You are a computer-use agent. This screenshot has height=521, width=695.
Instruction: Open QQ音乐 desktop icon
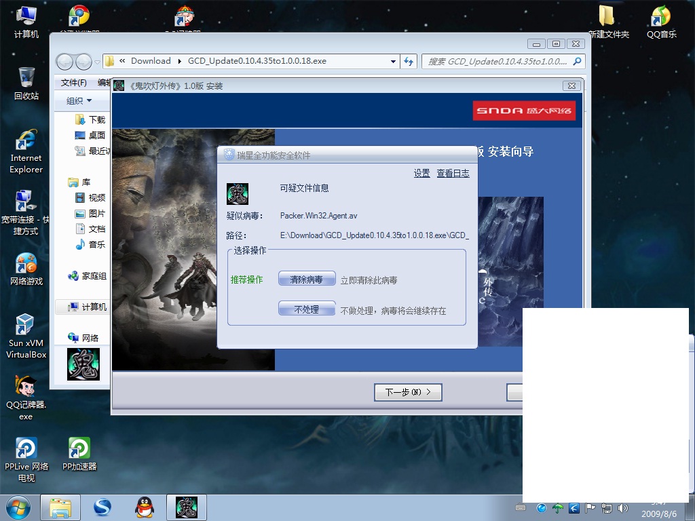[661, 22]
